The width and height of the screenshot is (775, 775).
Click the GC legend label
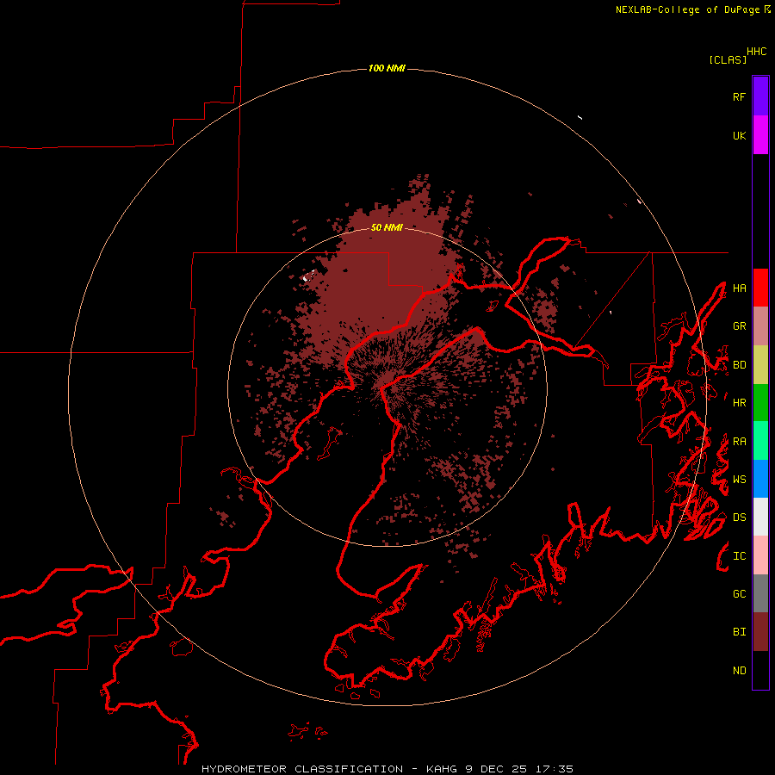pyautogui.click(x=739, y=594)
